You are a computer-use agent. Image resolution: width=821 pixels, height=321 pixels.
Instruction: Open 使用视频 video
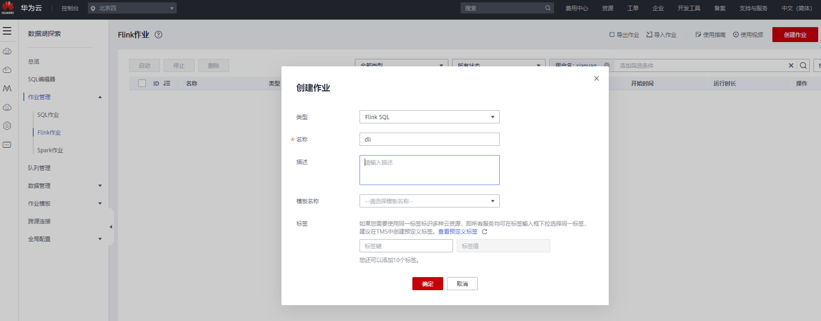tap(748, 35)
